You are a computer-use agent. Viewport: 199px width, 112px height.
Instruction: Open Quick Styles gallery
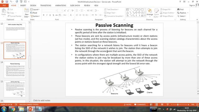[x=156, y=13]
